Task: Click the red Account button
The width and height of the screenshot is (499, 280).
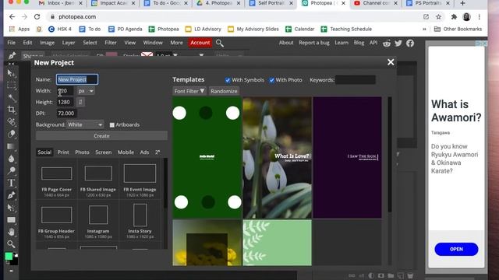Action: point(200,43)
